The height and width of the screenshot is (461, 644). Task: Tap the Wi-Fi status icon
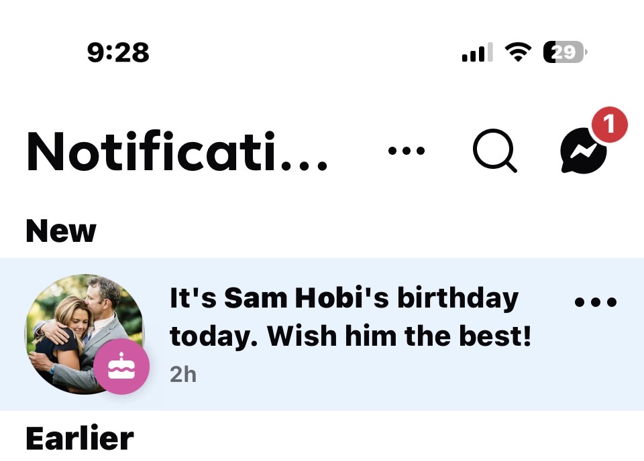click(518, 52)
